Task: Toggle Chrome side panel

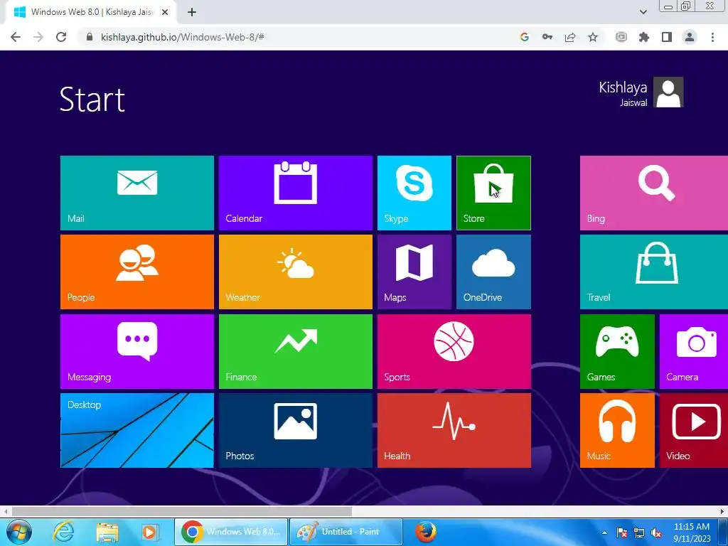Action: pos(667,37)
